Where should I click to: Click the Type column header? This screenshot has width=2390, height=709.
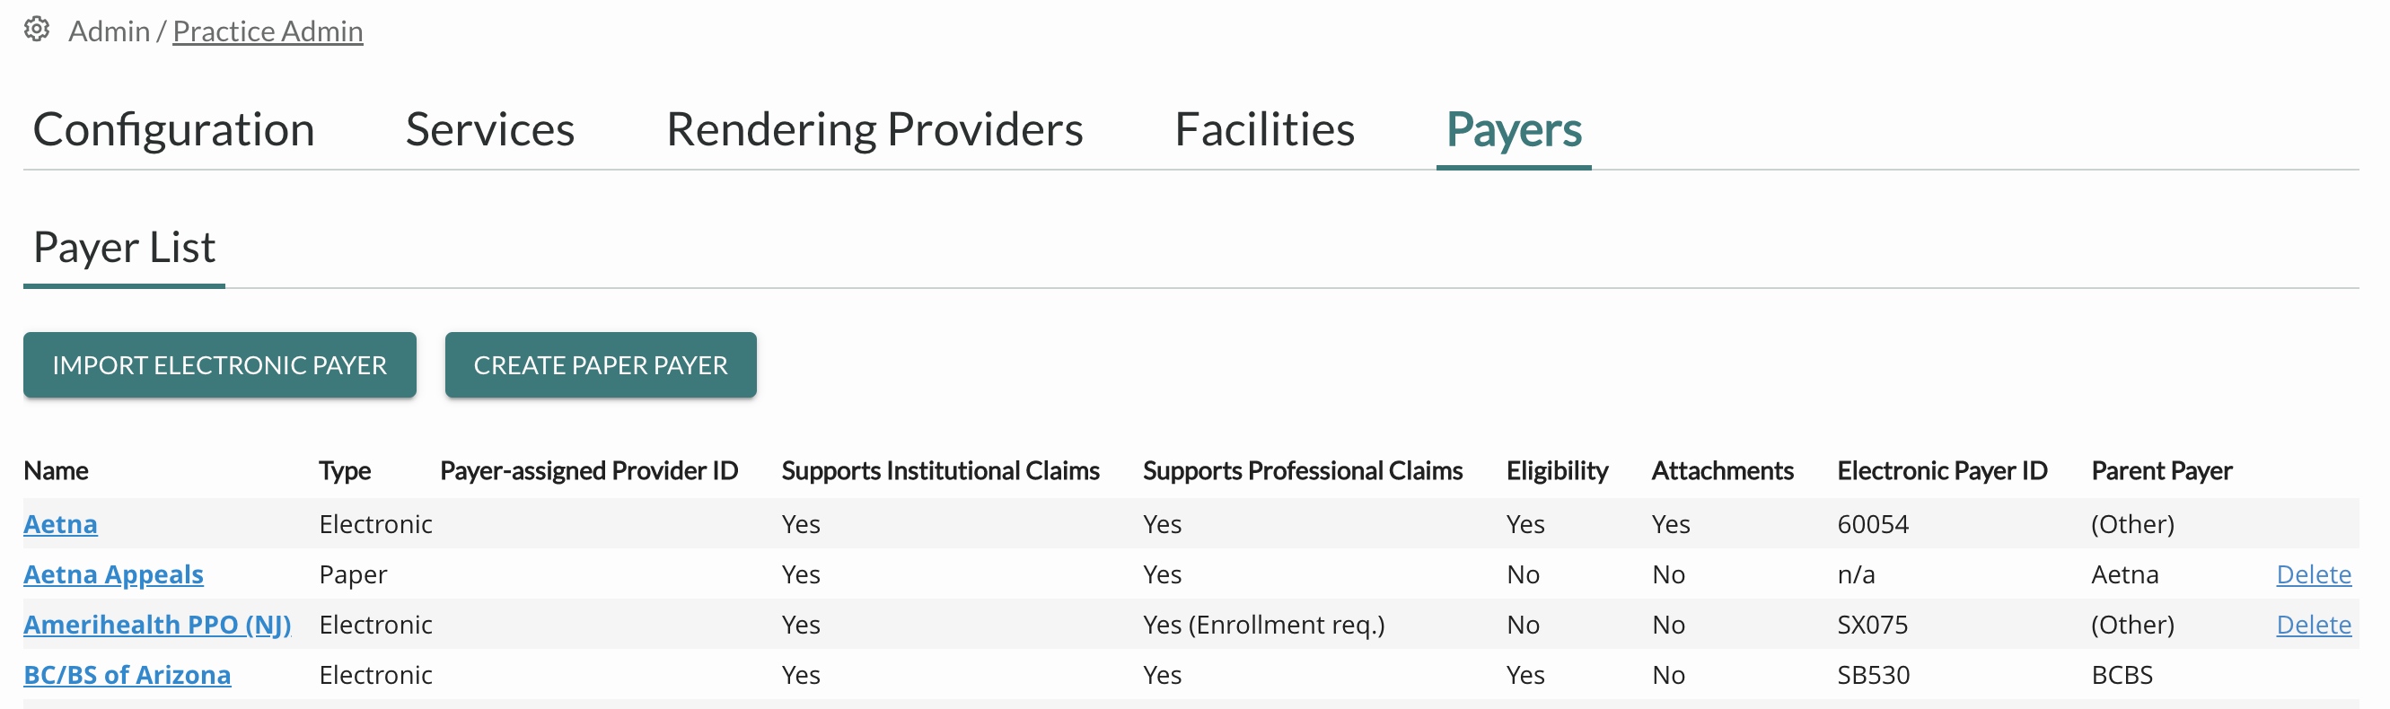[x=344, y=470]
